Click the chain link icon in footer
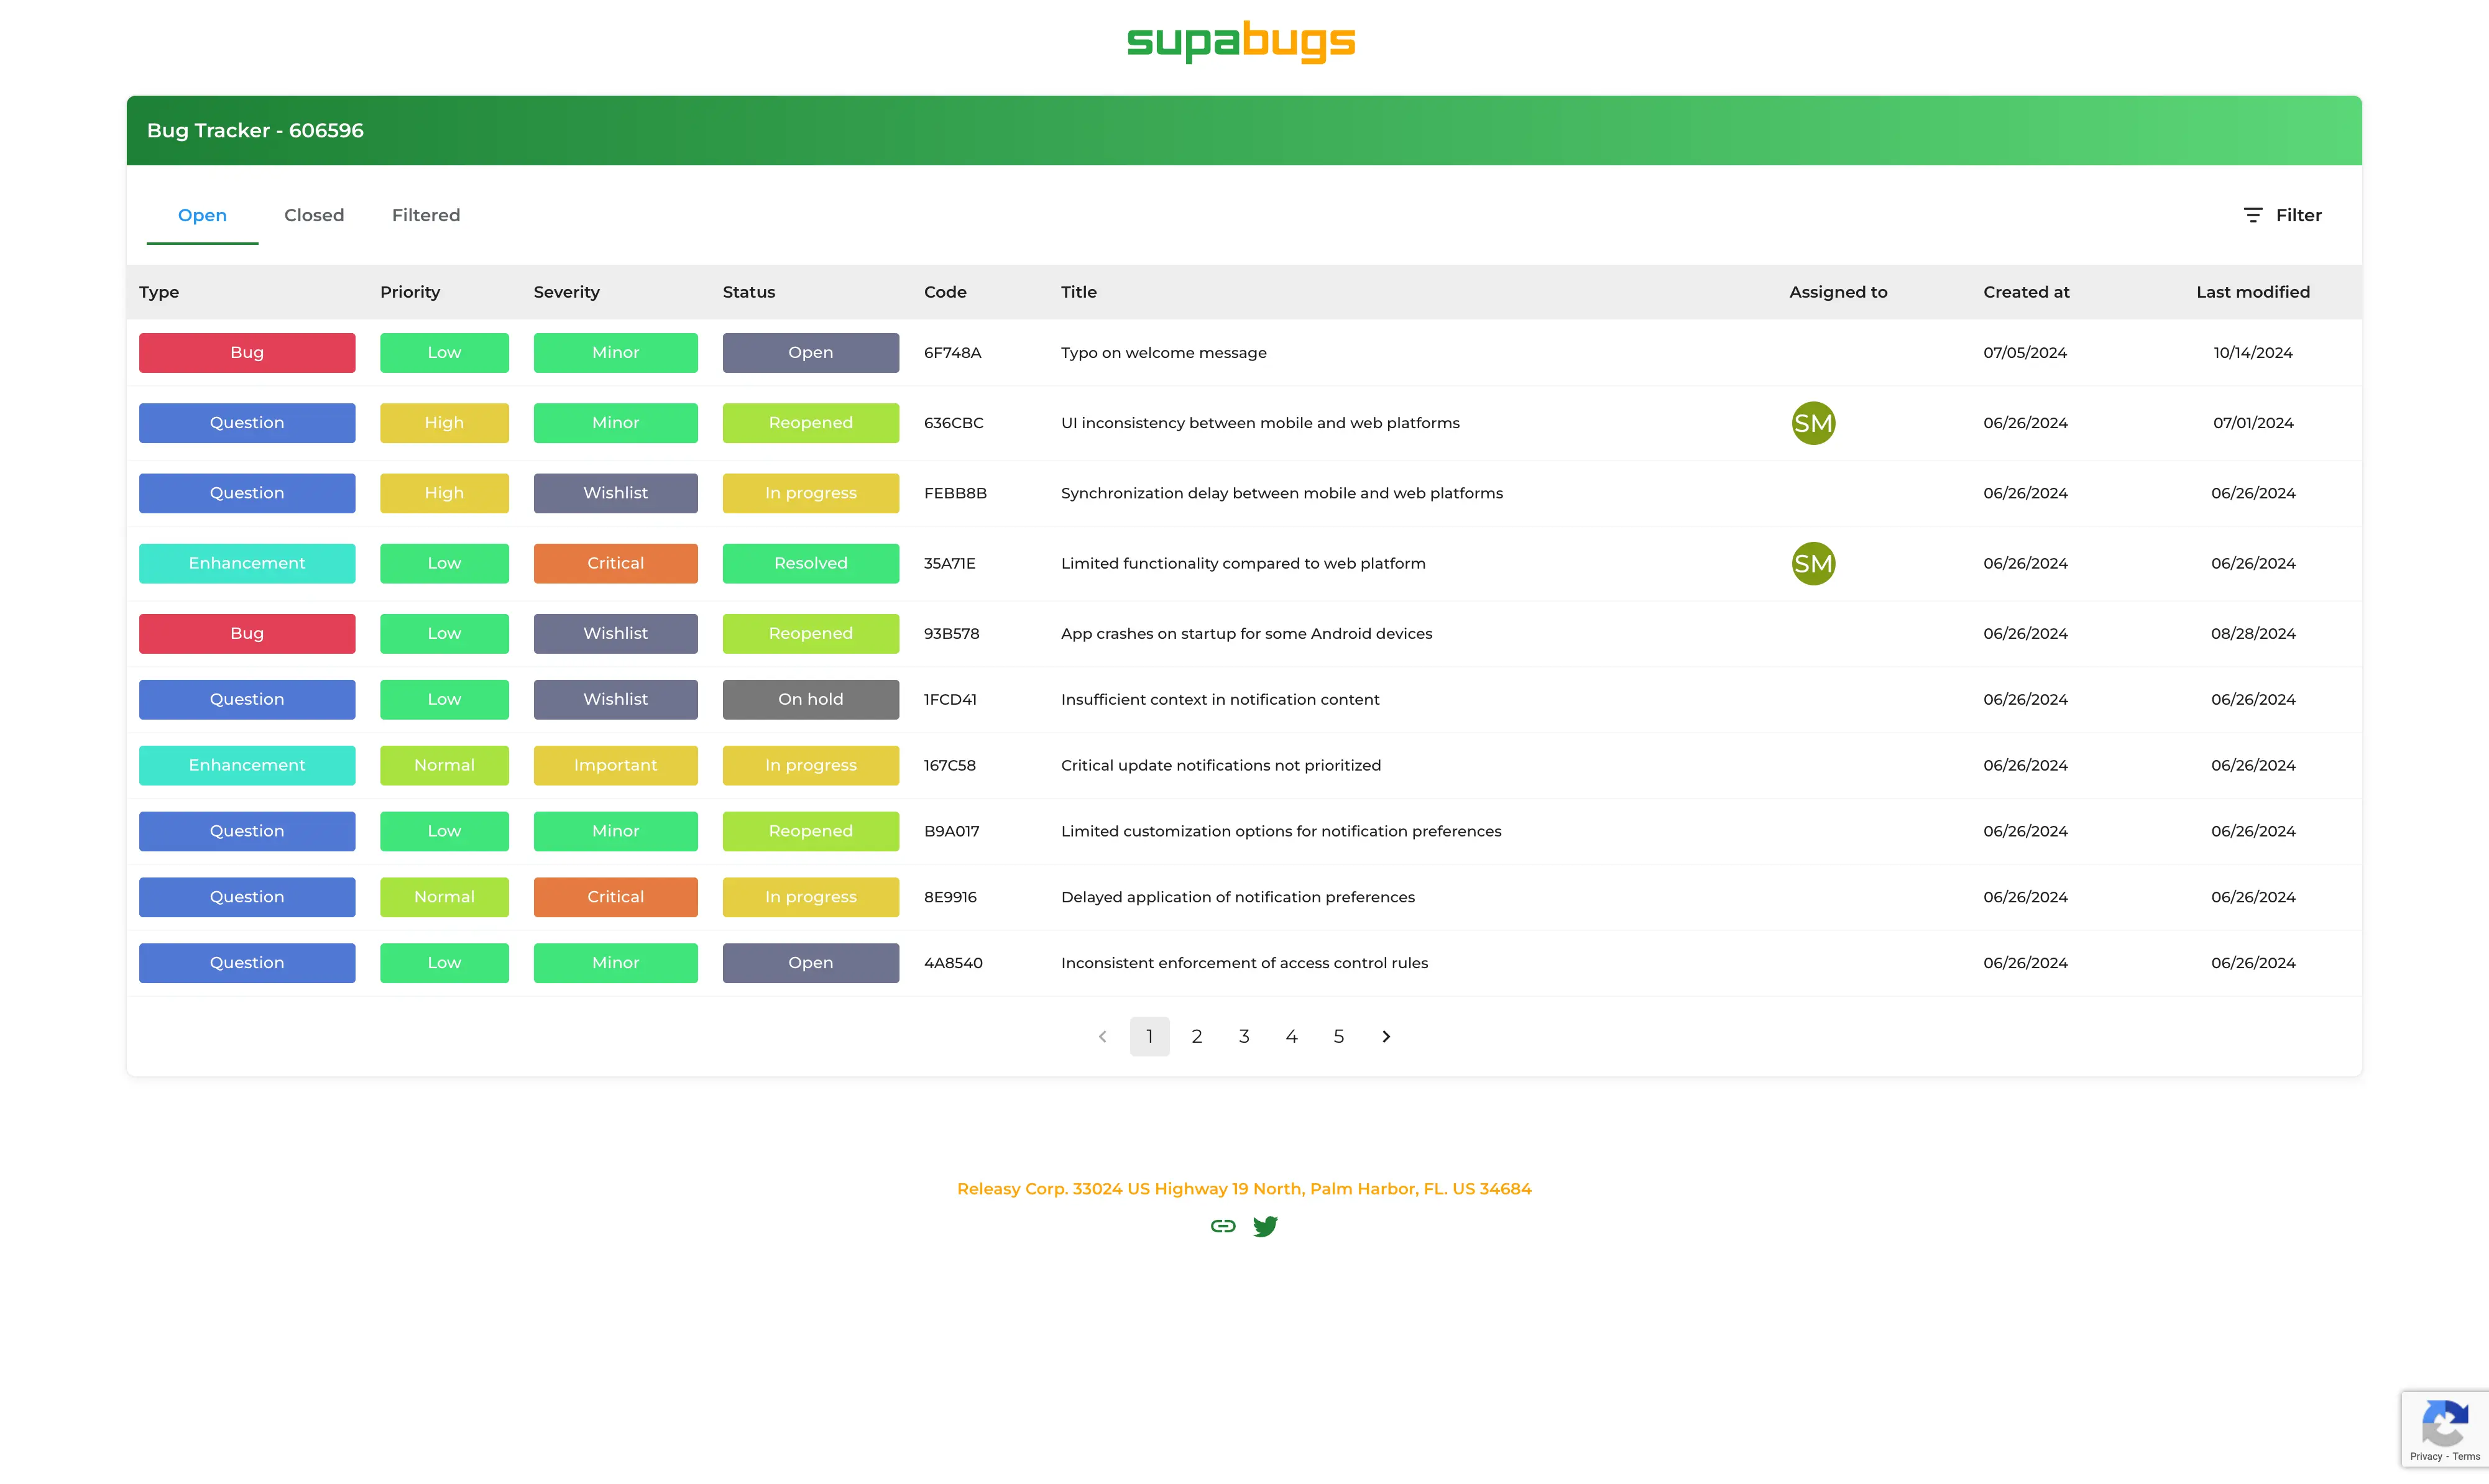 click(1223, 1226)
